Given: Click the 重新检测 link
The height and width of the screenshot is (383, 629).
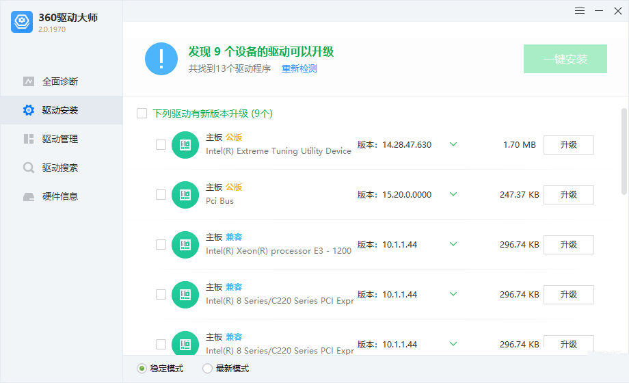Looking at the screenshot, I should (299, 68).
